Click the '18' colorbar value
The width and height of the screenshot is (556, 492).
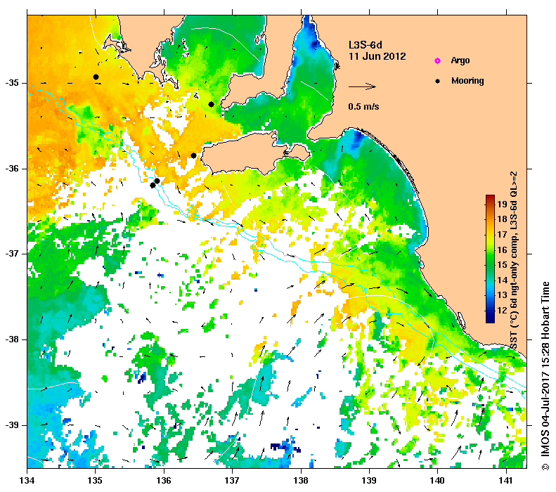coord(502,219)
